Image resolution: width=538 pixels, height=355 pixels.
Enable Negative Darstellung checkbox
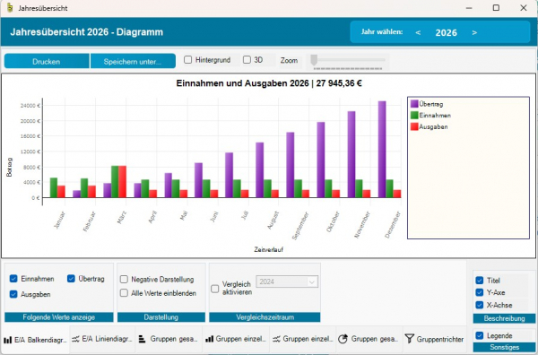124,279
